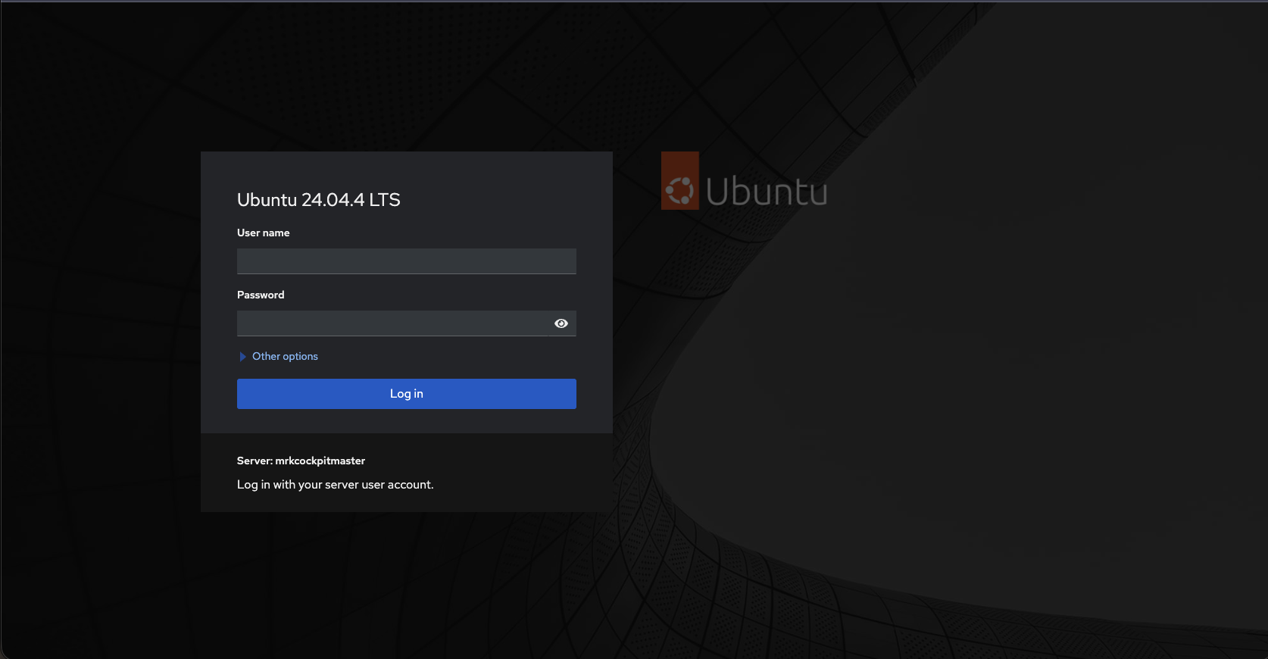Click the Log in button
1268x659 pixels.
point(406,394)
